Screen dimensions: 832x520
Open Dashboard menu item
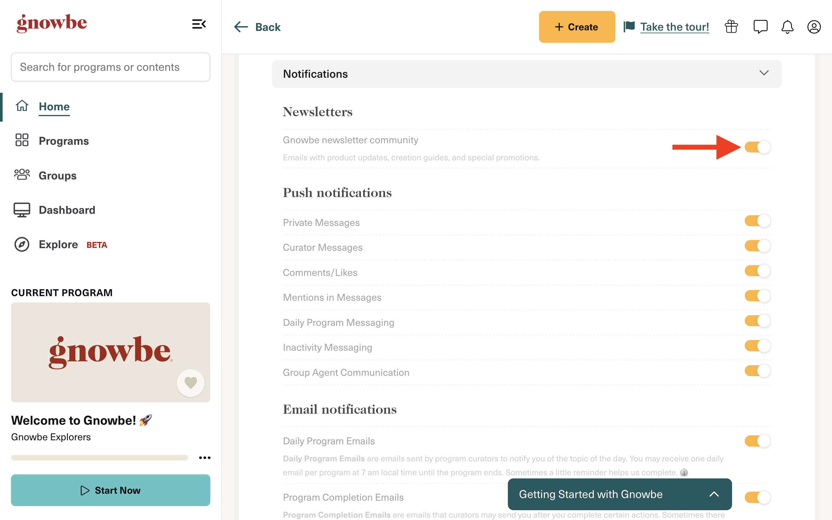pos(67,210)
